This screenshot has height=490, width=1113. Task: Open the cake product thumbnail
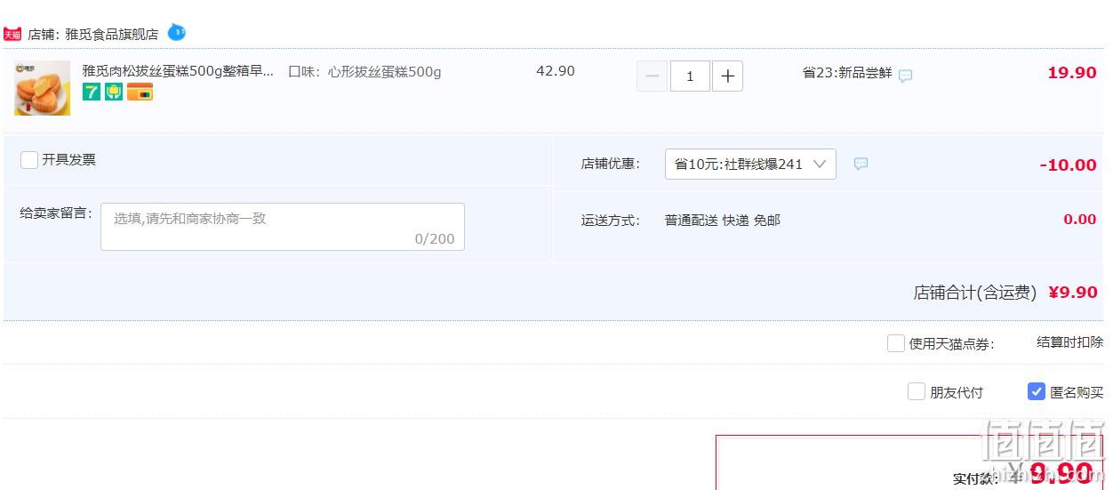42,88
